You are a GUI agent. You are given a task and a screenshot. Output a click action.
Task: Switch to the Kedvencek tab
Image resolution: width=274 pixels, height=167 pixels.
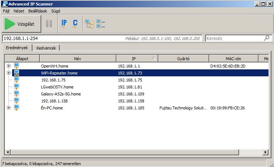pos(46,48)
